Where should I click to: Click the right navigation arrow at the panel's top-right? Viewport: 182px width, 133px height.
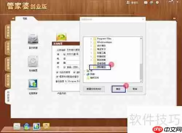point(174,19)
